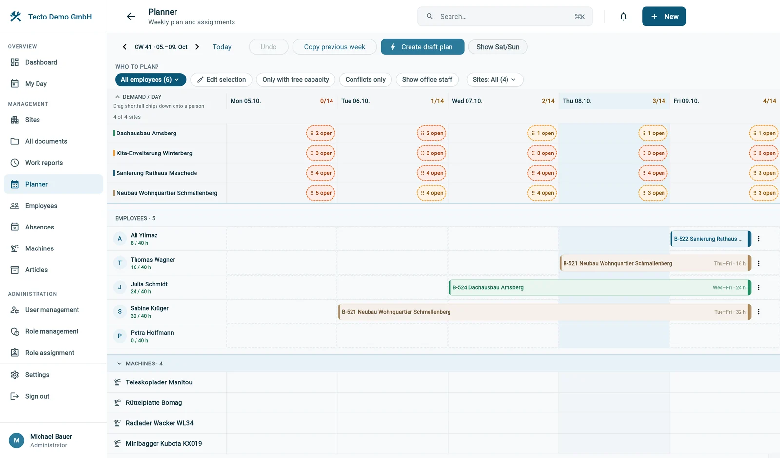Go to the next calendar week
Viewport: 780px width, 458px height.
(197, 47)
